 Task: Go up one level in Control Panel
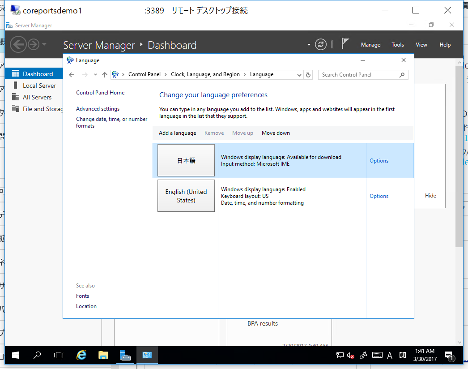(x=104, y=75)
